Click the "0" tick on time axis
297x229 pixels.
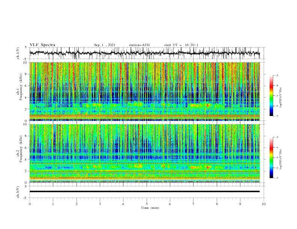coord(30,204)
